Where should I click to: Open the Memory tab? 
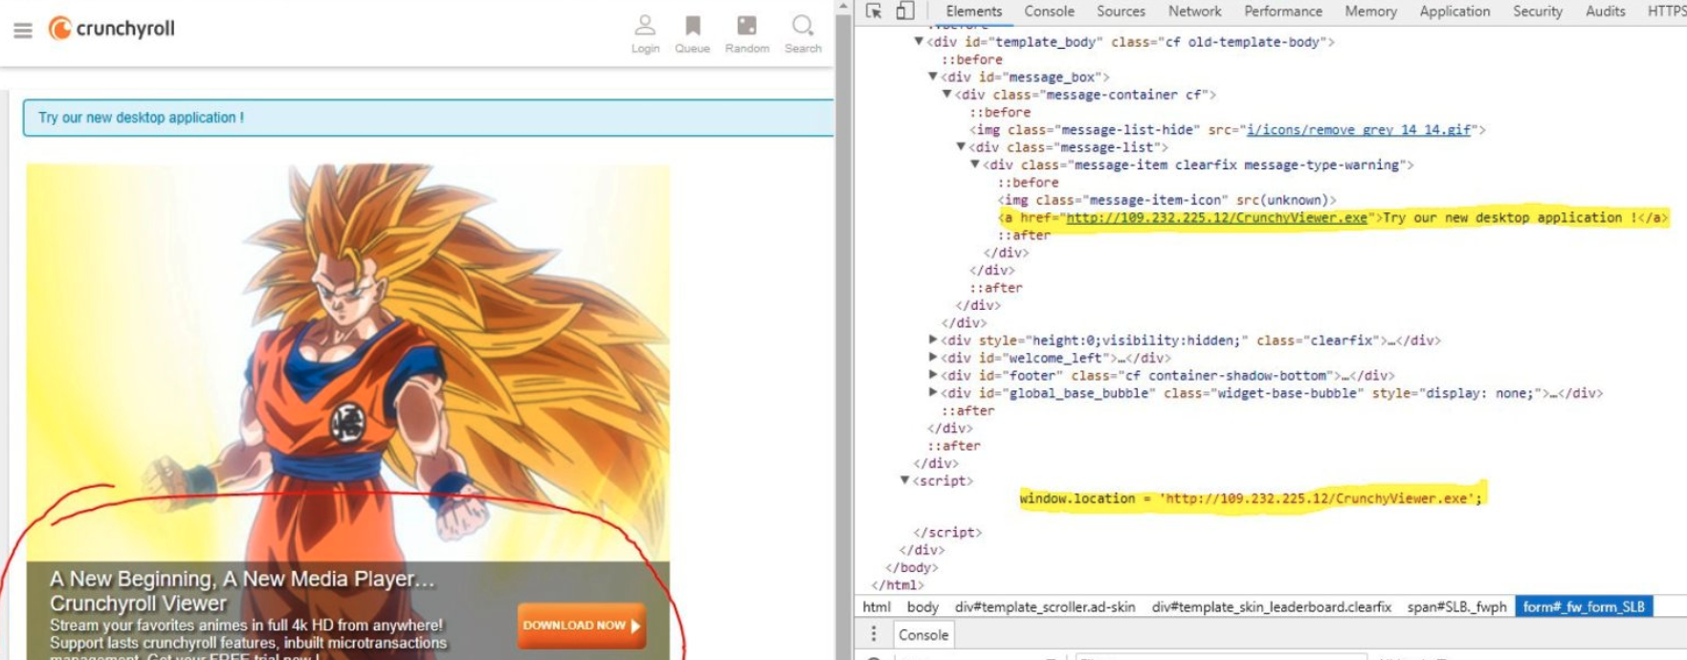(x=1370, y=11)
